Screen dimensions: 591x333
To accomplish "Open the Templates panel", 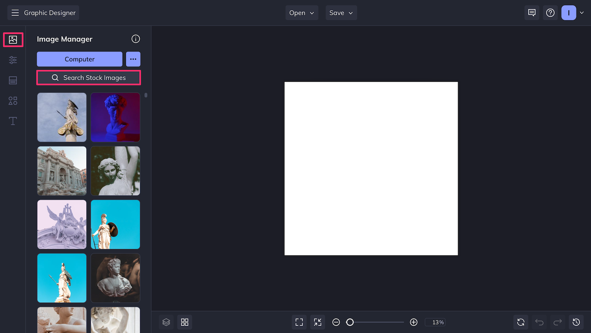I will [x=13, y=80].
